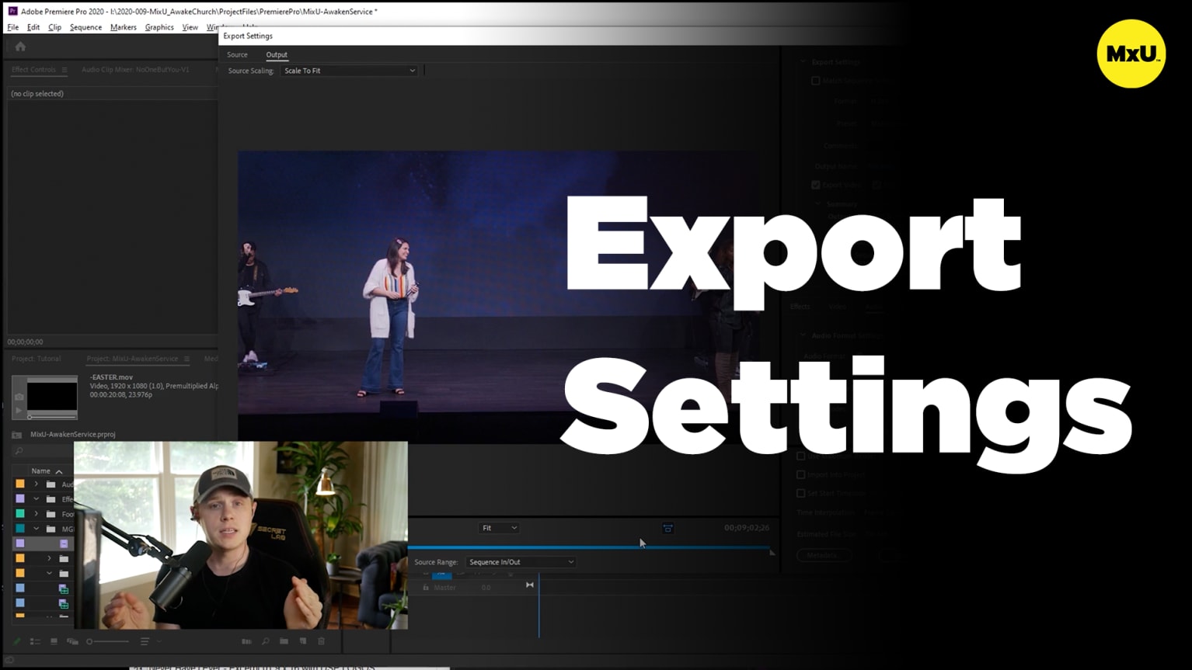Click the camera snapshot icon beside the preview
Viewport: 1192px width, 670px height.
pos(19,397)
